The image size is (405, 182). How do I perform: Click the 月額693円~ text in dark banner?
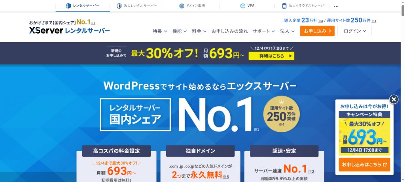point(223,53)
